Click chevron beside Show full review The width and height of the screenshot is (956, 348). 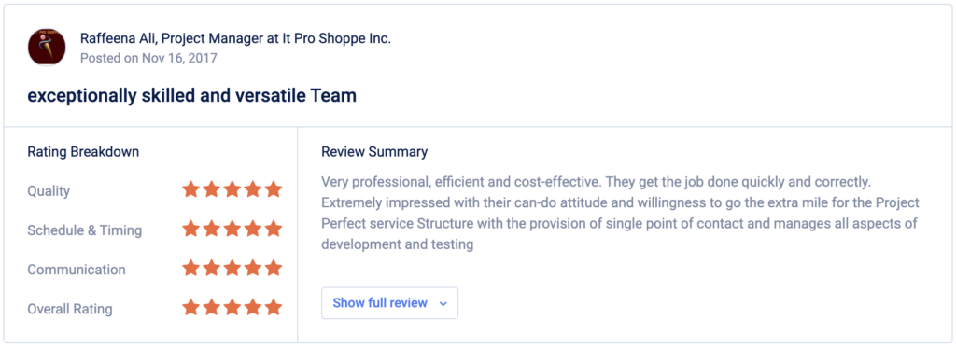443,303
